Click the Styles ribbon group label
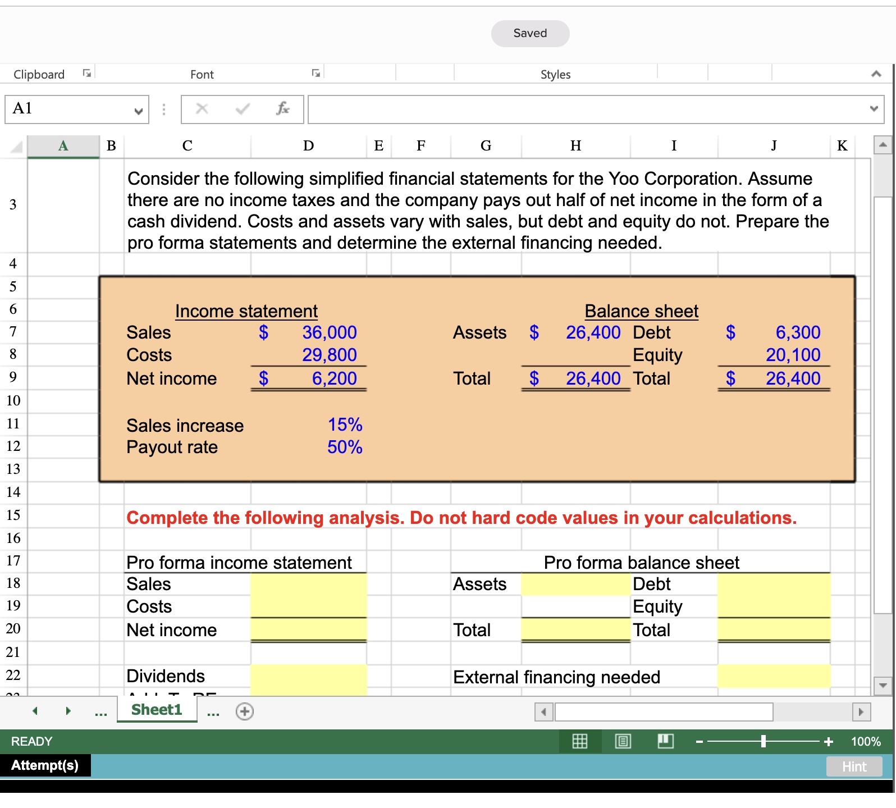Image resolution: width=896 pixels, height=808 pixels. click(x=555, y=74)
